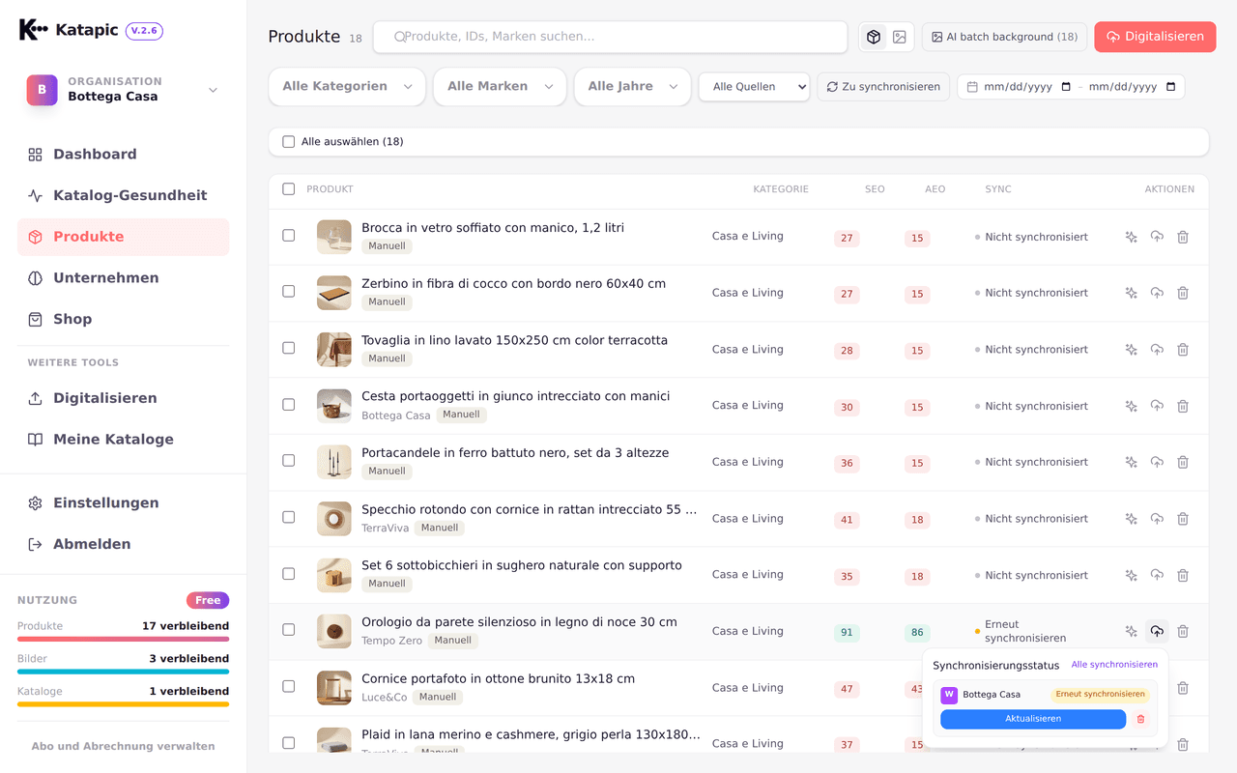Check the Alle auswählen (18) checkbox
The width and height of the screenshot is (1237, 773).
coord(288,142)
